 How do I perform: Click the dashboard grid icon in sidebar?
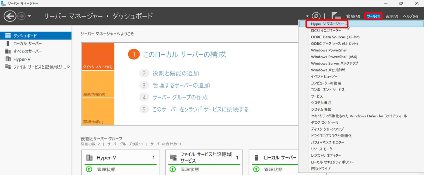click(x=8, y=36)
